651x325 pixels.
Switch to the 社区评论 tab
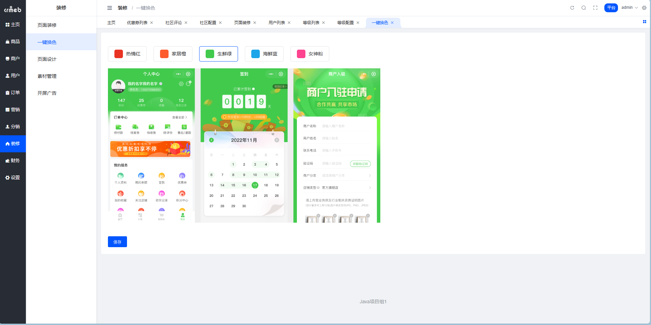pyautogui.click(x=173, y=23)
